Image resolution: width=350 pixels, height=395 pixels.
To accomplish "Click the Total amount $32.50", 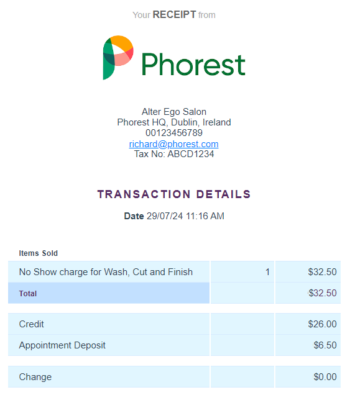I will tap(323, 293).
